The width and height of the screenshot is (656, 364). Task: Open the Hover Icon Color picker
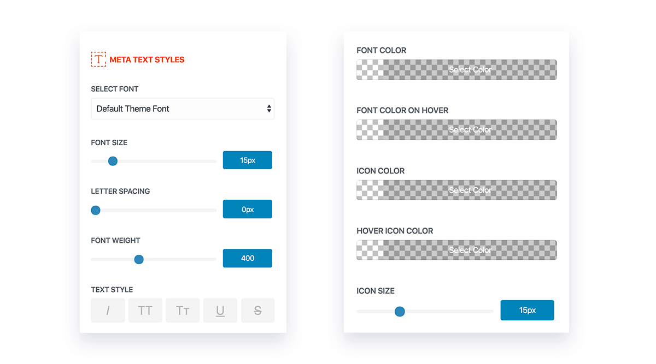click(x=456, y=250)
